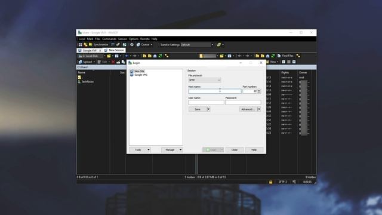Click local synchronized browsing icon
The width and height of the screenshot is (382, 215).
point(167,56)
